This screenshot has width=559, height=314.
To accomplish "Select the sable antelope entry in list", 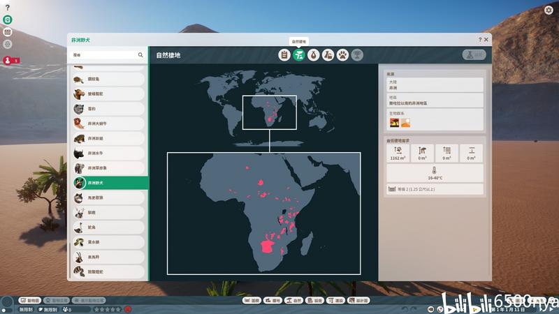I will [108, 257].
